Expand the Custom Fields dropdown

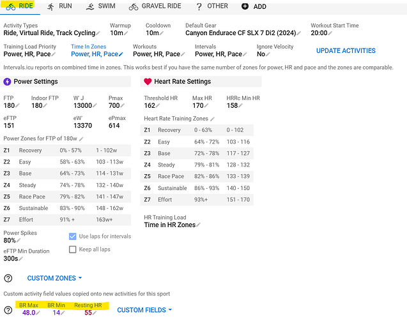click(x=144, y=310)
